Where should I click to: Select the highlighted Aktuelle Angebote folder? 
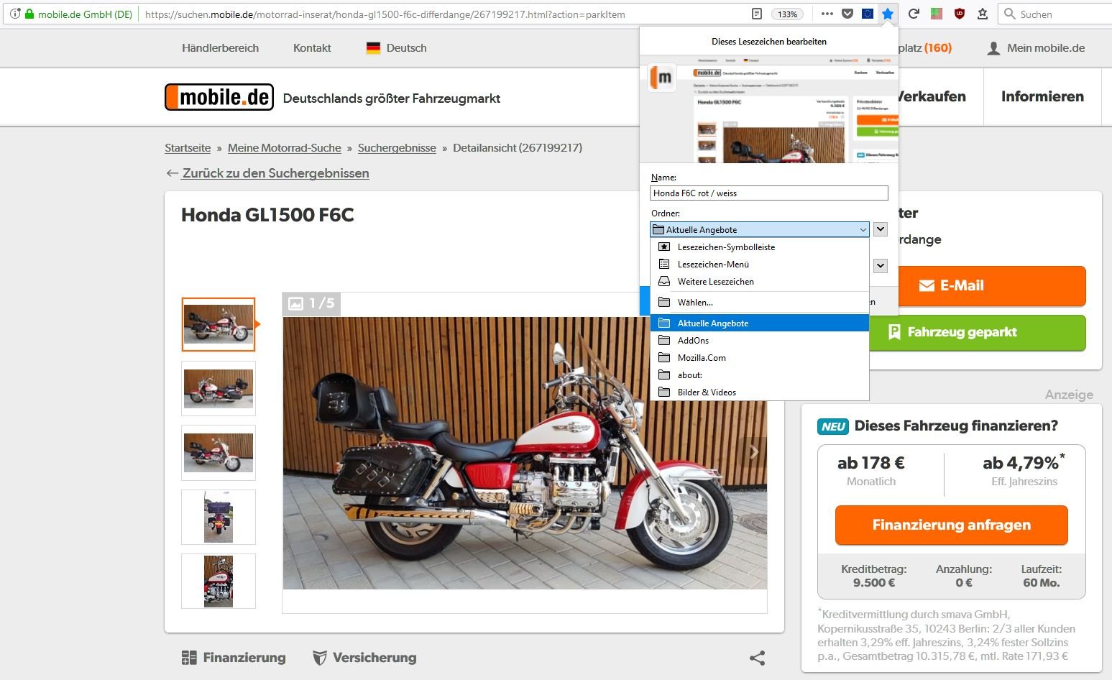(x=760, y=323)
